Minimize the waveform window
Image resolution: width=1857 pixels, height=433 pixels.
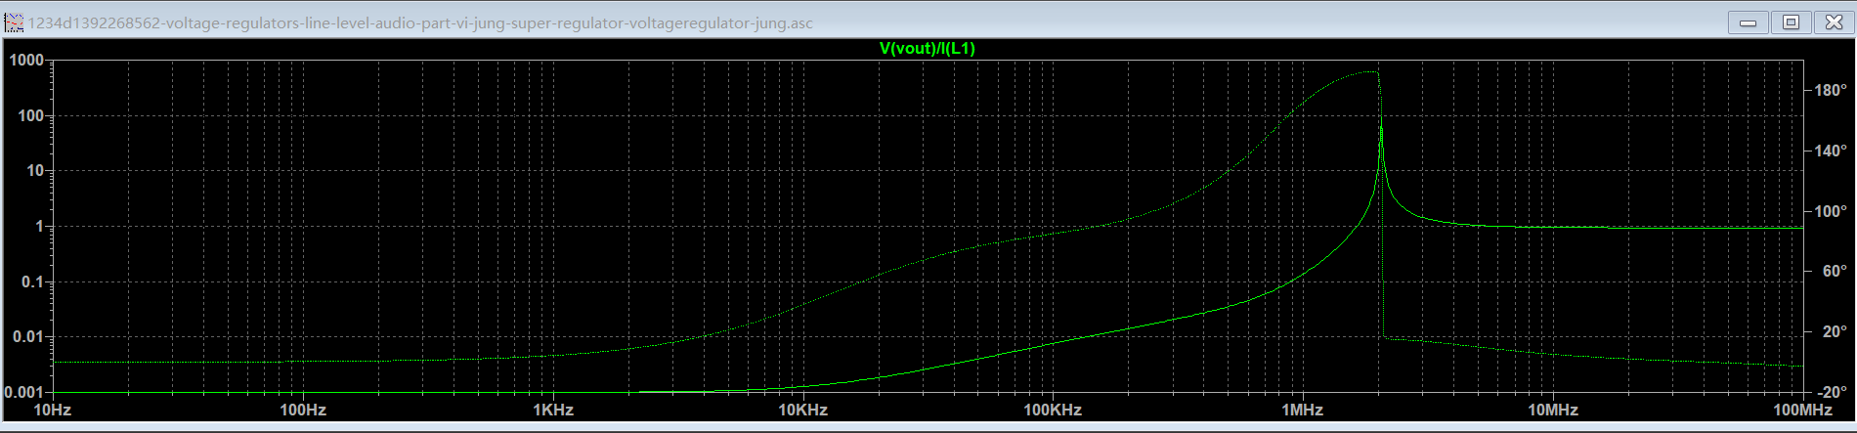pyautogui.click(x=1748, y=22)
